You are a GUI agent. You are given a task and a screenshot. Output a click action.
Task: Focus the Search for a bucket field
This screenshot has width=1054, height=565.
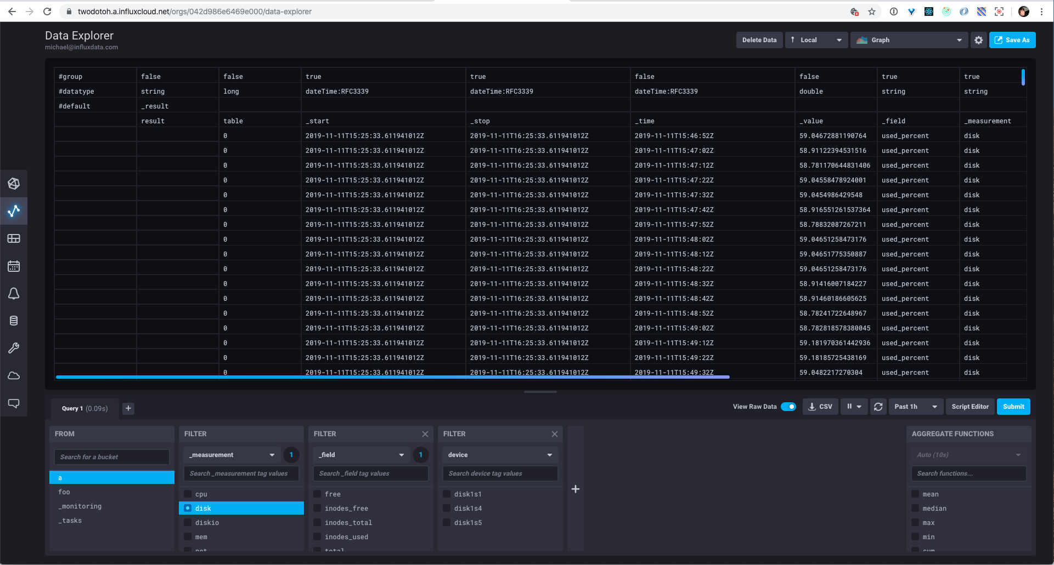pos(112,457)
